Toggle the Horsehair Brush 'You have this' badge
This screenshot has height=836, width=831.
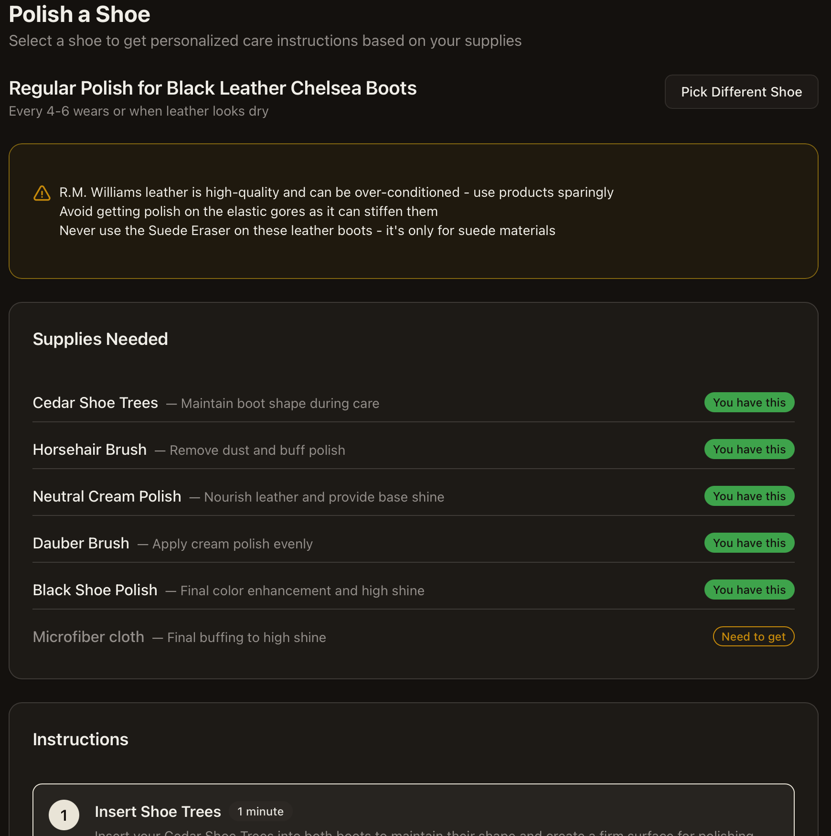(x=749, y=450)
